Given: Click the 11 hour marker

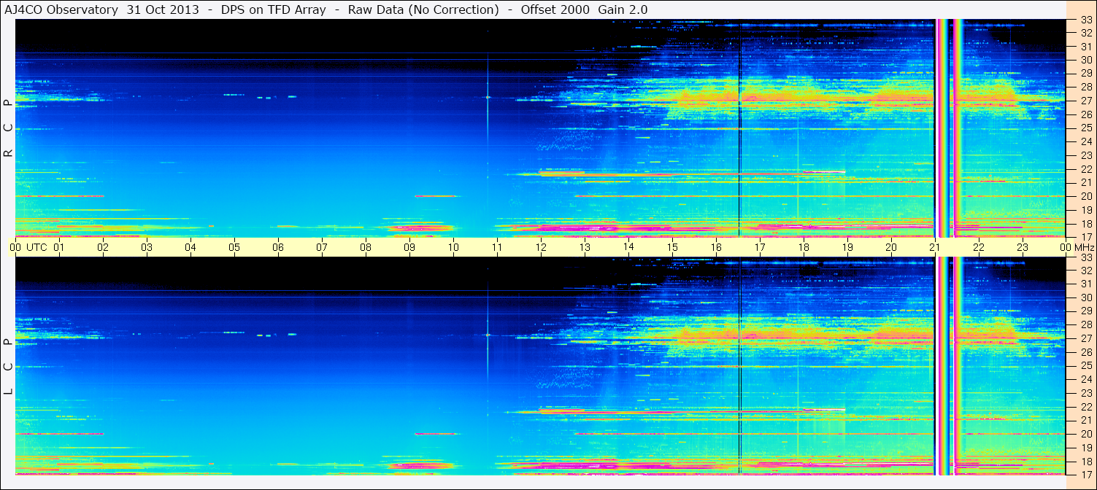Looking at the screenshot, I should 497,247.
